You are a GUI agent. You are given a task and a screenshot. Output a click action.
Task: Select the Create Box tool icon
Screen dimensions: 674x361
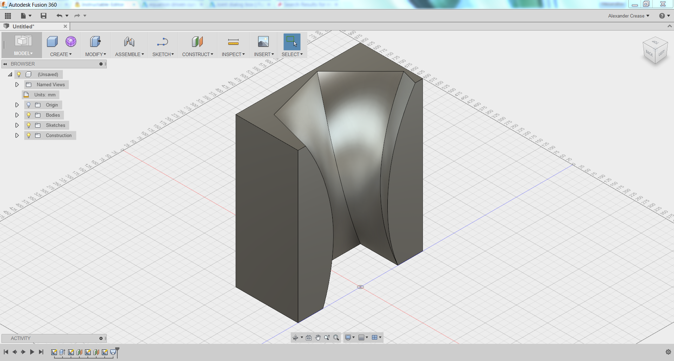pyautogui.click(x=52, y=42)
